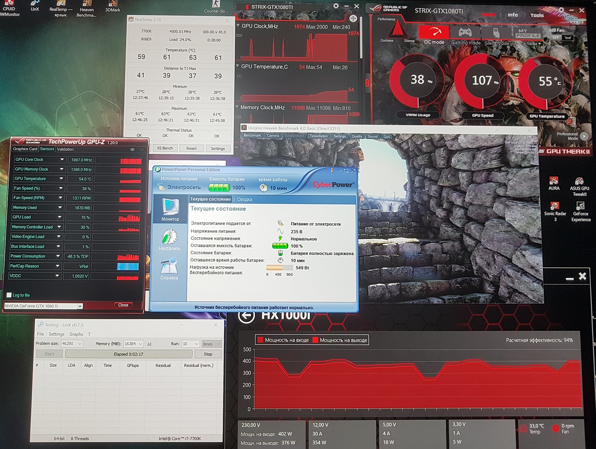Open the Sonic Radar 3 desktop icon

coord(555,212)
